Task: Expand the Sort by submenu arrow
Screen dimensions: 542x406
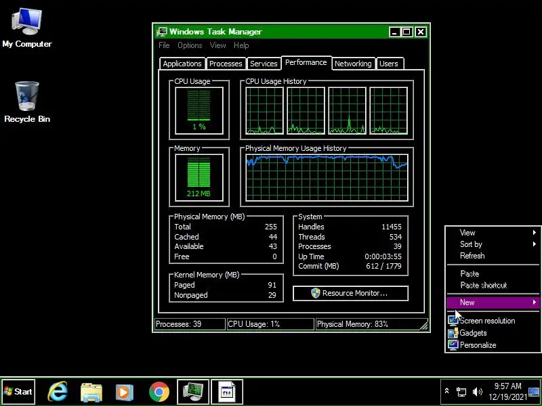Action: coord(535,244)
